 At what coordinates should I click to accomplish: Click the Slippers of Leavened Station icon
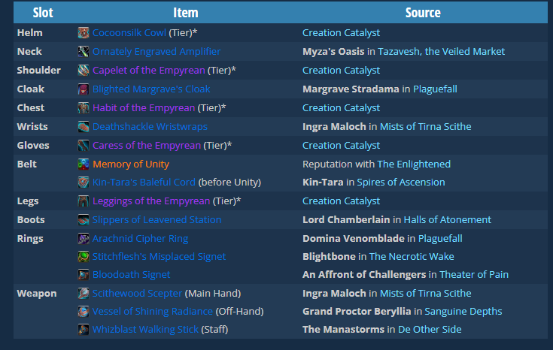pyautogui.click(x=84, y=220)
